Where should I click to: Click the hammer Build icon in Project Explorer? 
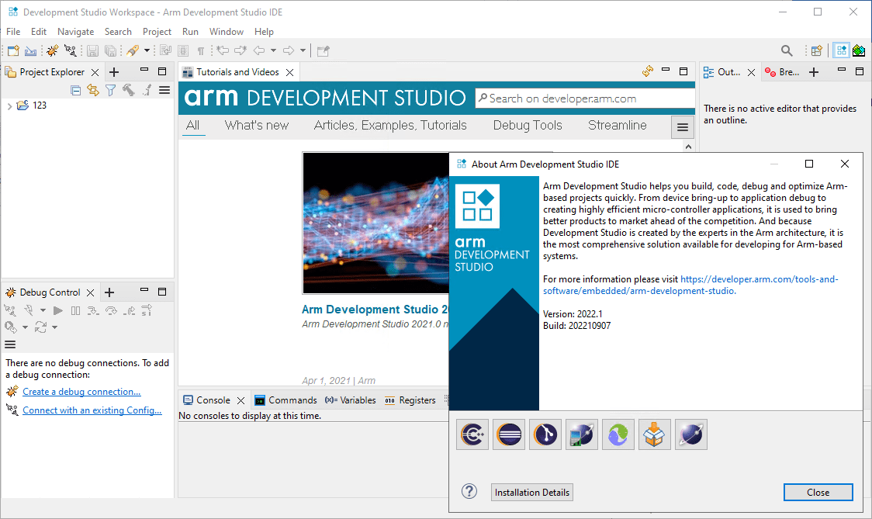click(129, 90)
